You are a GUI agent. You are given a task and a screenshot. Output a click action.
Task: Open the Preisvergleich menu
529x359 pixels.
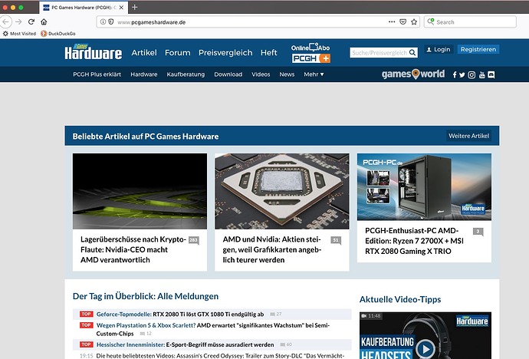click(x=225, y=53)
